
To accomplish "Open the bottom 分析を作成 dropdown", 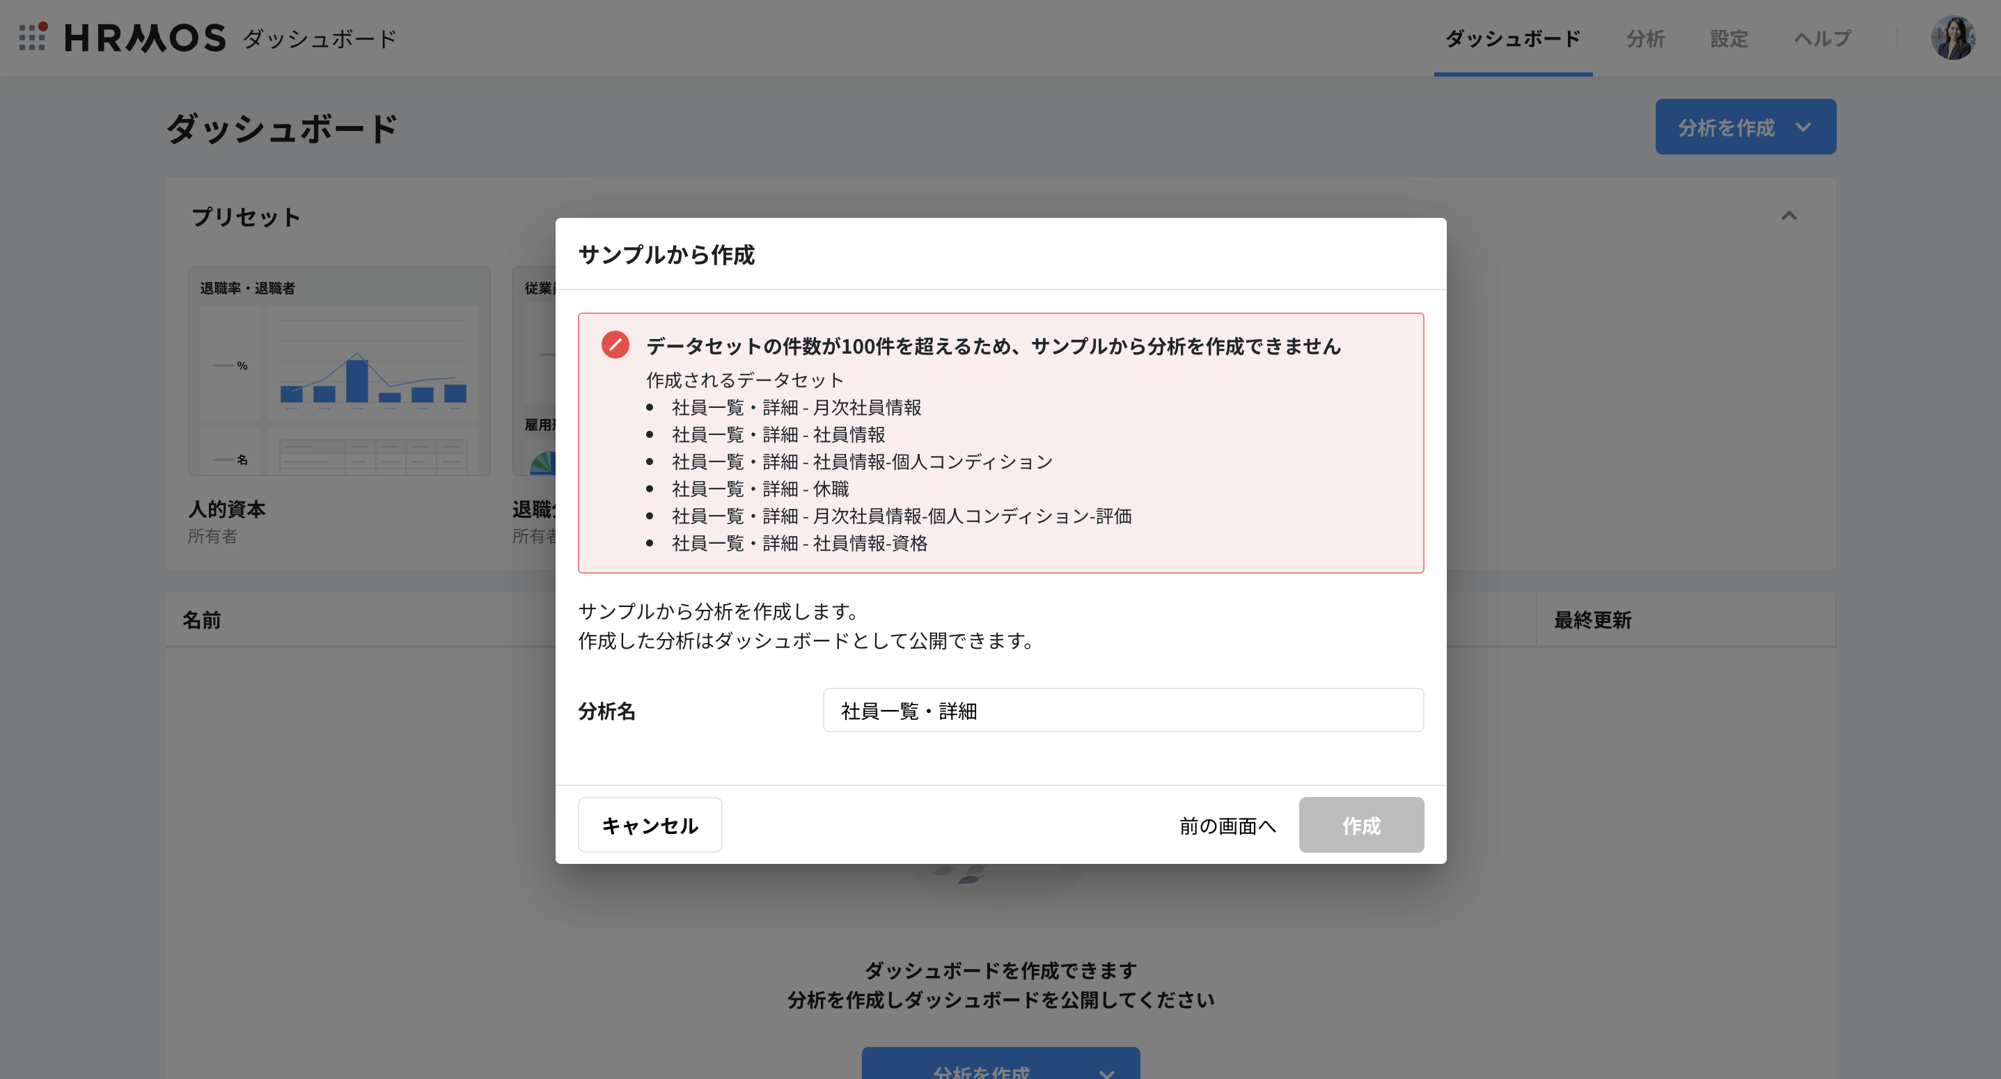I will pyautogui.click(x=1000, y=1066).
